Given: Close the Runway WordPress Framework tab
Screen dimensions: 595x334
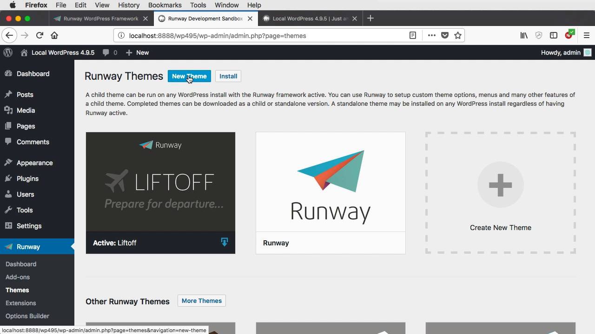Looking at the screenshot, I should click(145, 19).
